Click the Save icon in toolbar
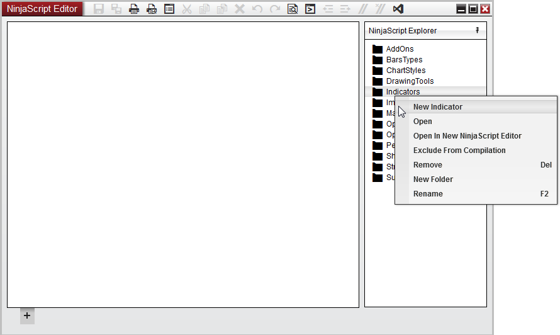This screenshot has height=335, width=560. (99, 9)
